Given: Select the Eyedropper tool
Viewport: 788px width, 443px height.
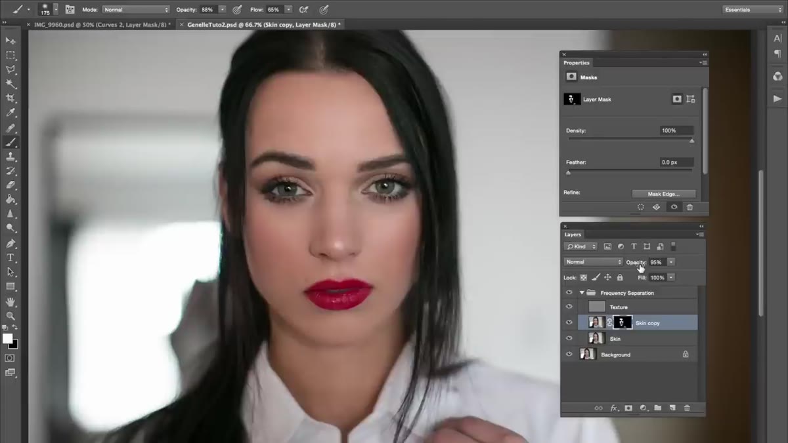Looking at the screenshot, I should (x=11, y=113).
